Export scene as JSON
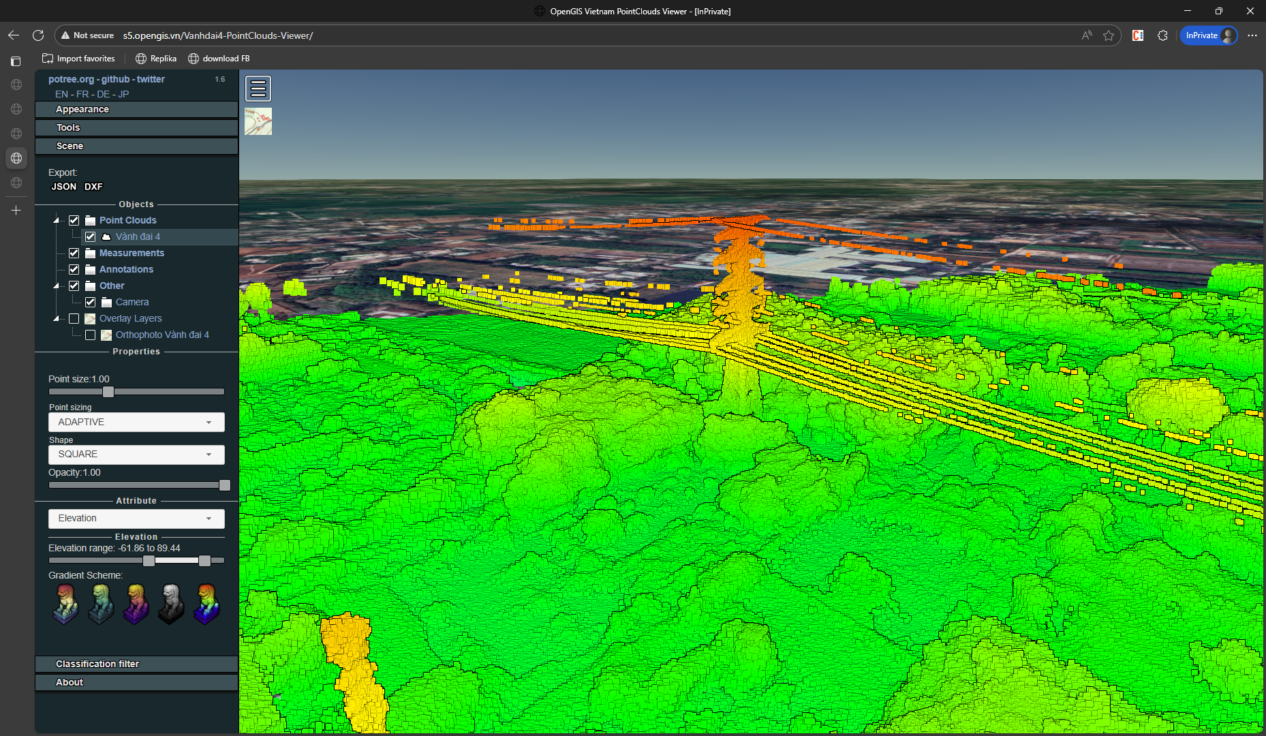The width and height of the screenshot is (1266, 736). (x=63, y=187)
